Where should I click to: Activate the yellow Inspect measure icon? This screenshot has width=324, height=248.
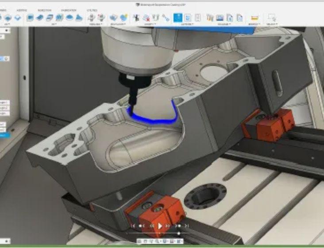(255, 18)
